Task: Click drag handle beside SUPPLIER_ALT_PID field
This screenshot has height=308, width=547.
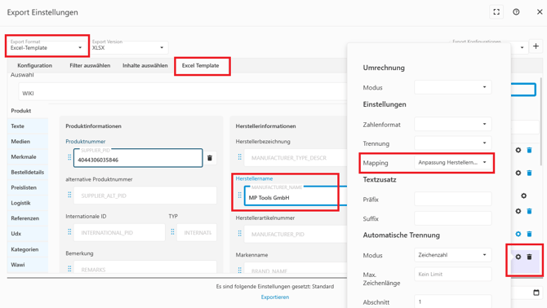Action: click(69, 195)
